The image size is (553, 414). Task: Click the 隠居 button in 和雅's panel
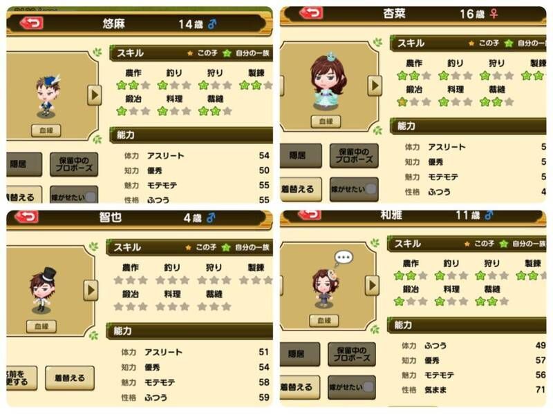pyautogui.click(x=300, y=354)
